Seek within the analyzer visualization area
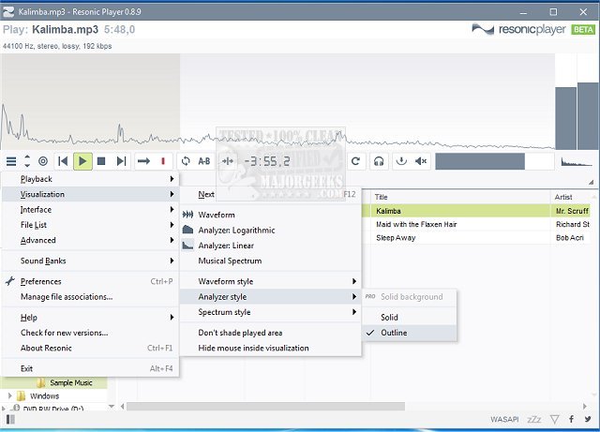 tap(277, 101)
